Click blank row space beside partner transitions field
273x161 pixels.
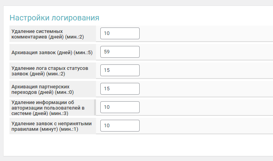point(205,89)
